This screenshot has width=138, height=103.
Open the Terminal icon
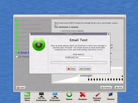[111, 96]
